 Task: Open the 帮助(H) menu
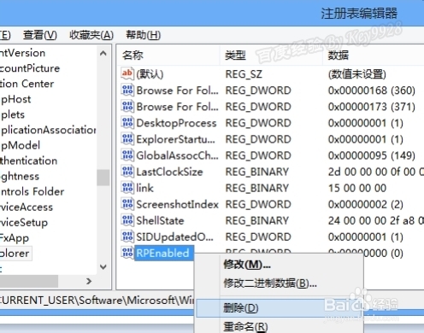pos(144,35)
